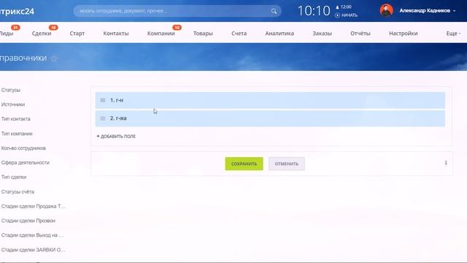
Task: Select the 2. г-жа list row
Action: (x=270, y=118)
